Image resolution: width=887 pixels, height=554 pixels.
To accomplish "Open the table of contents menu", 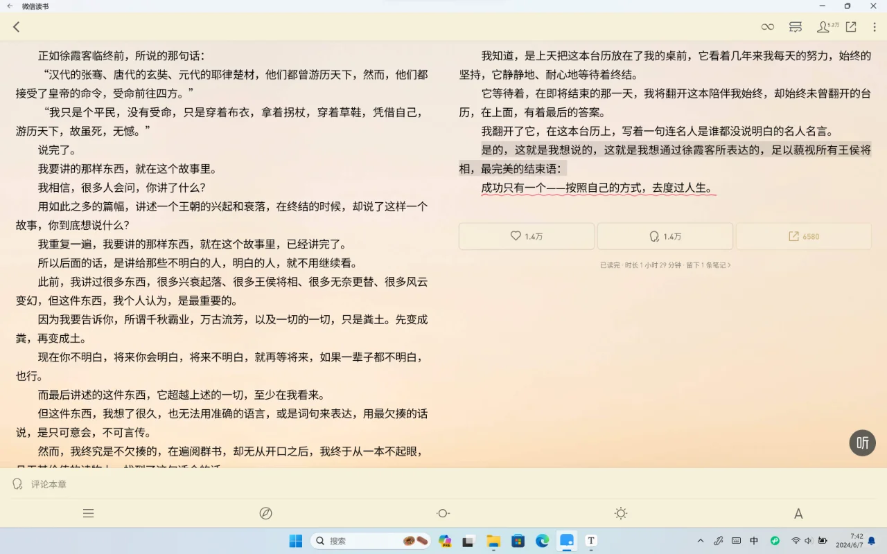I will 88,513.
